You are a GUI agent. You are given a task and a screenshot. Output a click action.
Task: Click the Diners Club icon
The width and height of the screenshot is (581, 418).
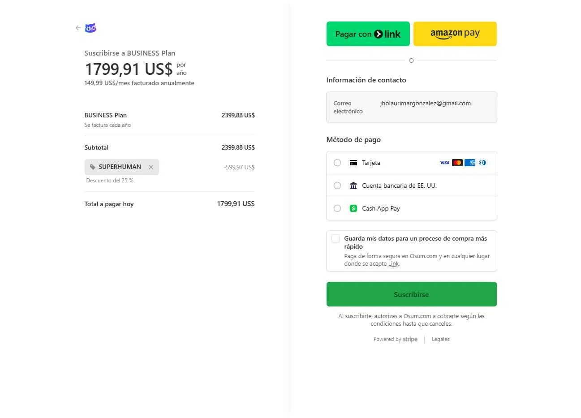click(x=482, y=163)
